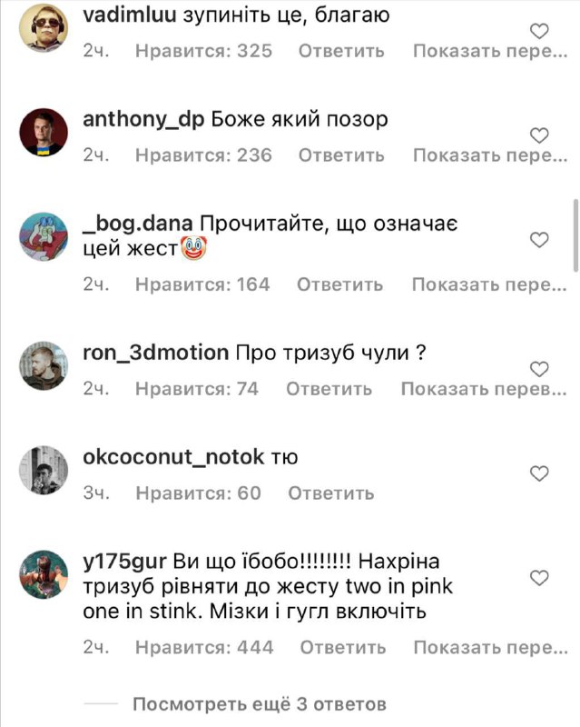The image size is (580, 727).
Task: Tap heart on _bog.dana's comment
Action: coord(539,240)
